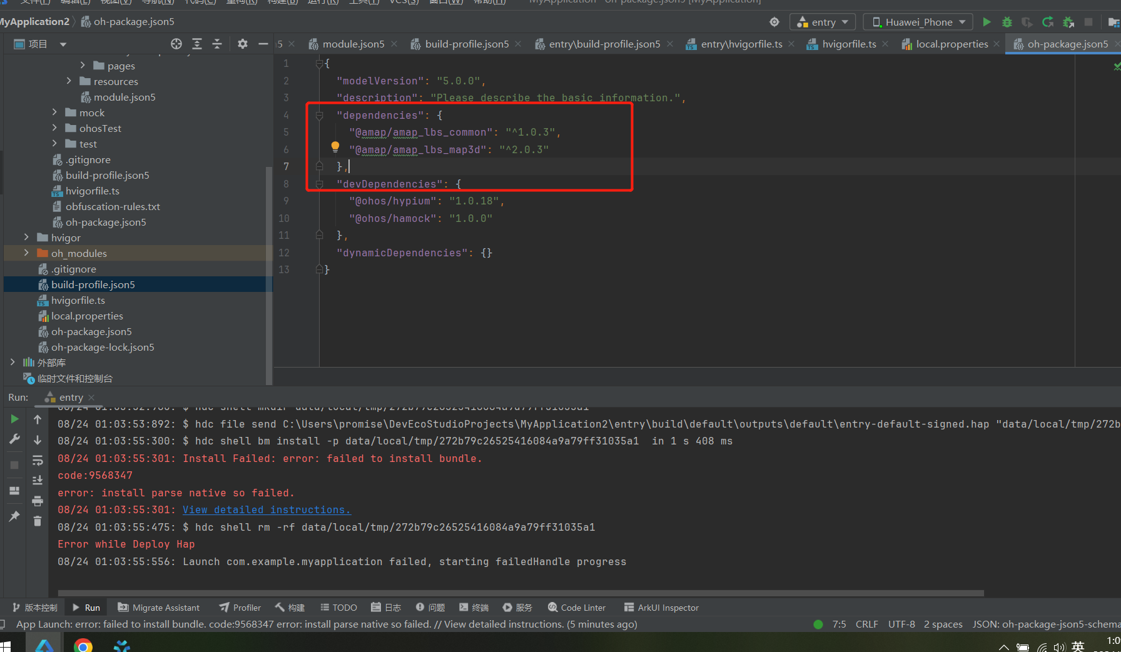Expand the ohosTest folder

click(x=54, y=128)
